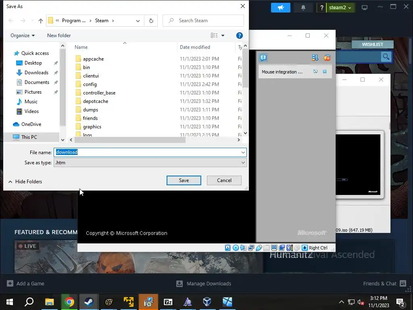Select the controller_base folder
Image resolution: width=413 pixels, height=310 pixels.
pos(99,93)
